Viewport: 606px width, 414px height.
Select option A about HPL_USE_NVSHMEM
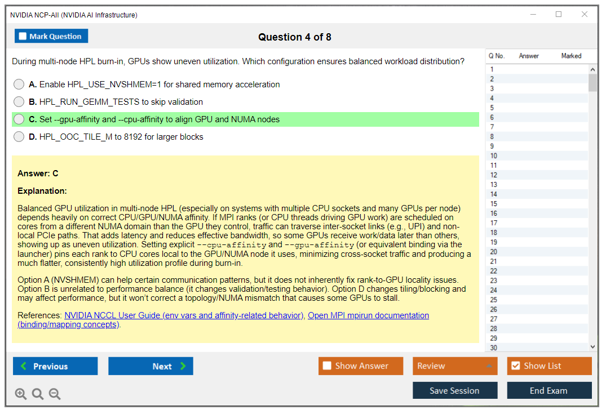point(19,84)
